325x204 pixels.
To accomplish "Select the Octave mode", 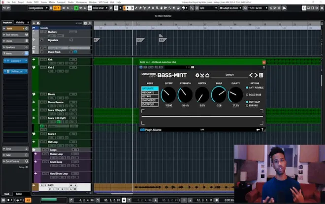I will tap(150, 96).
